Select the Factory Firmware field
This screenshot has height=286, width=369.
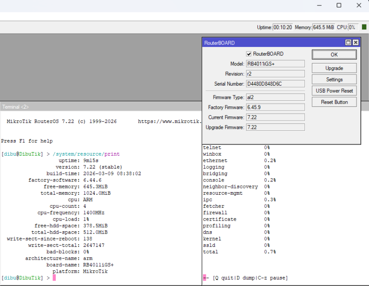coord(275,107)
